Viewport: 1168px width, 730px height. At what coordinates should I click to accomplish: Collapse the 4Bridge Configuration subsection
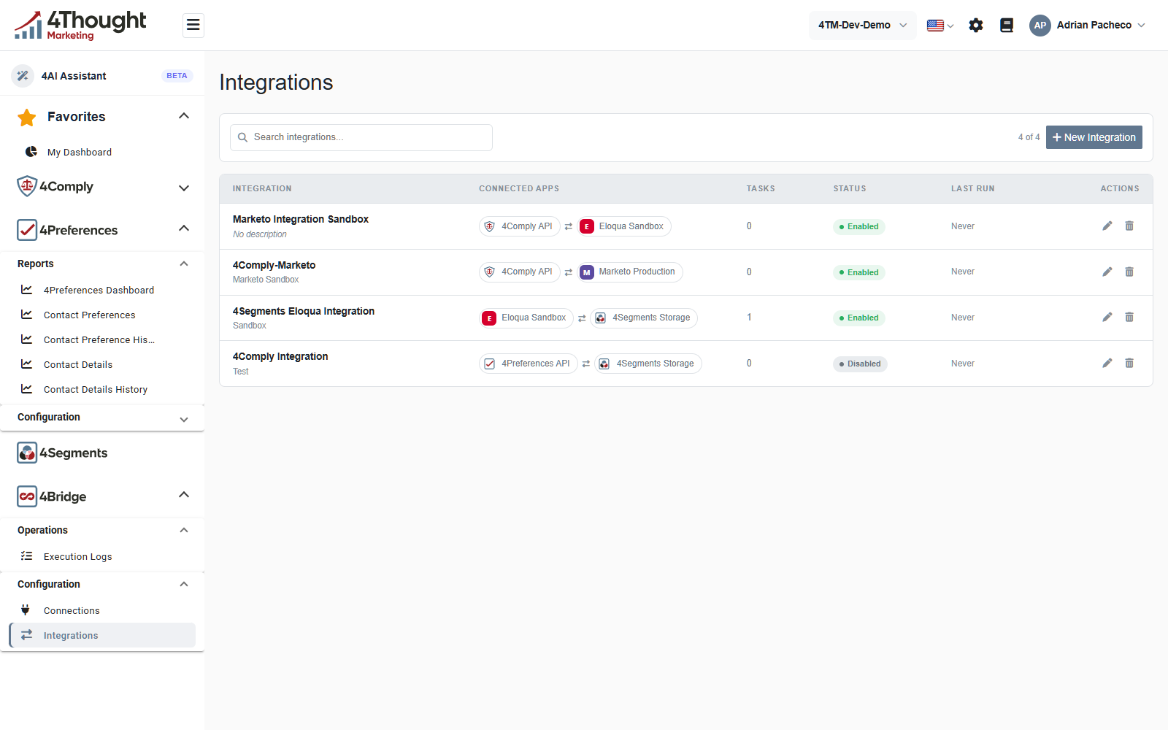click(x=184, y=584)
